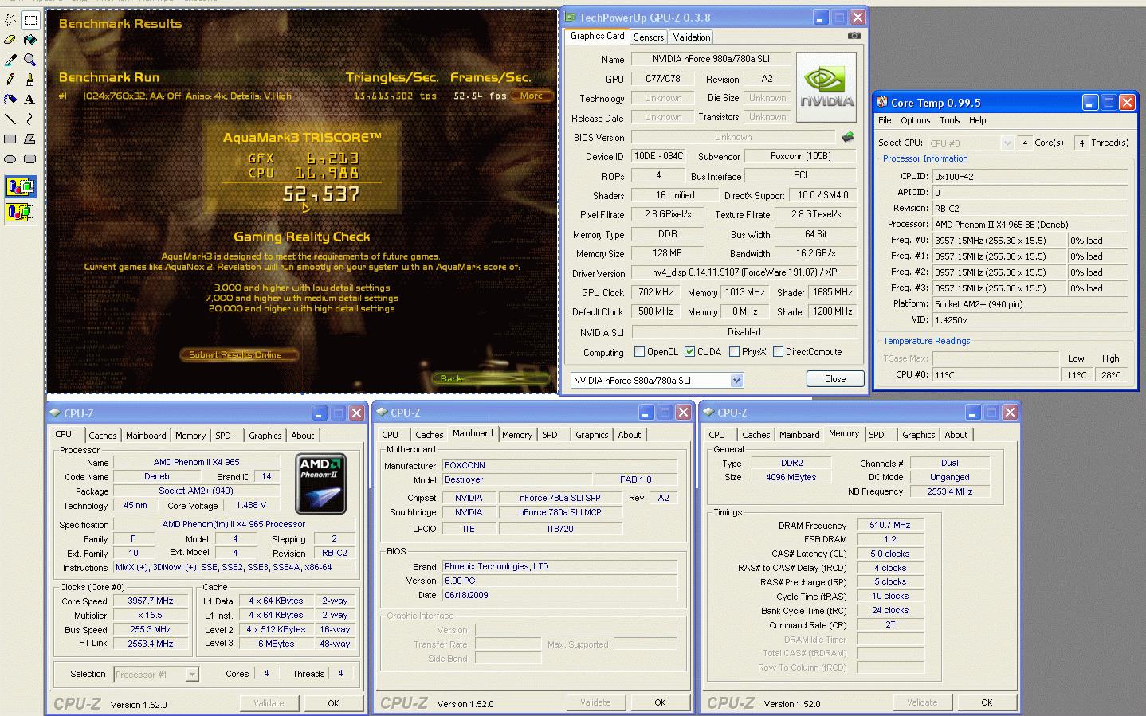Select the Free-Form Select tool in Paint
The width and height of the screenshot is (1146, 716).
coord(10,19)
